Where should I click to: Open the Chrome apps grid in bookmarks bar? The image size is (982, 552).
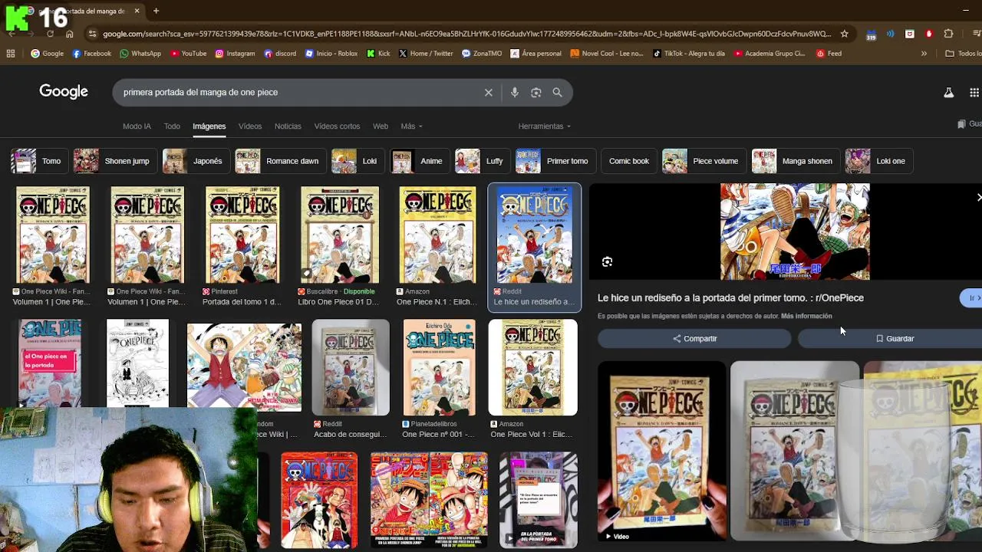[x=11, y=54]
